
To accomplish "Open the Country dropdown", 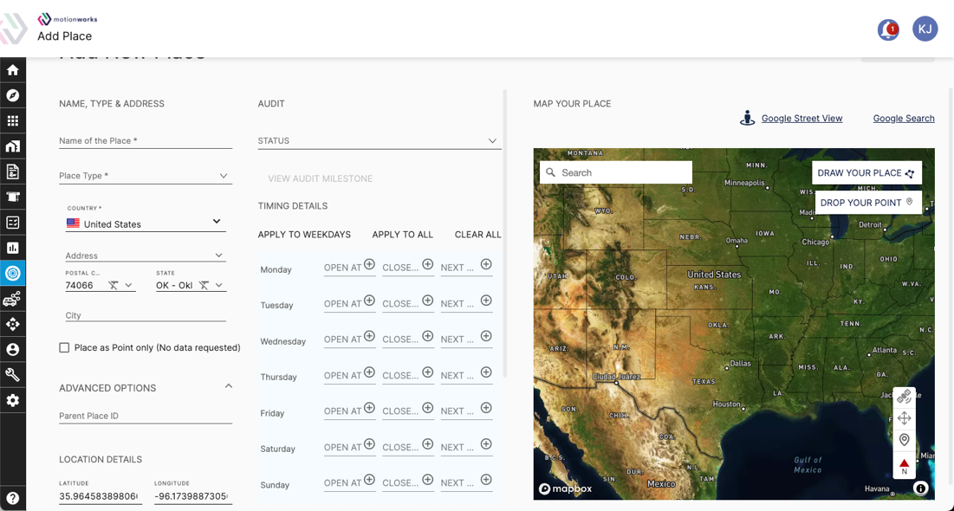I will point(217,222).
